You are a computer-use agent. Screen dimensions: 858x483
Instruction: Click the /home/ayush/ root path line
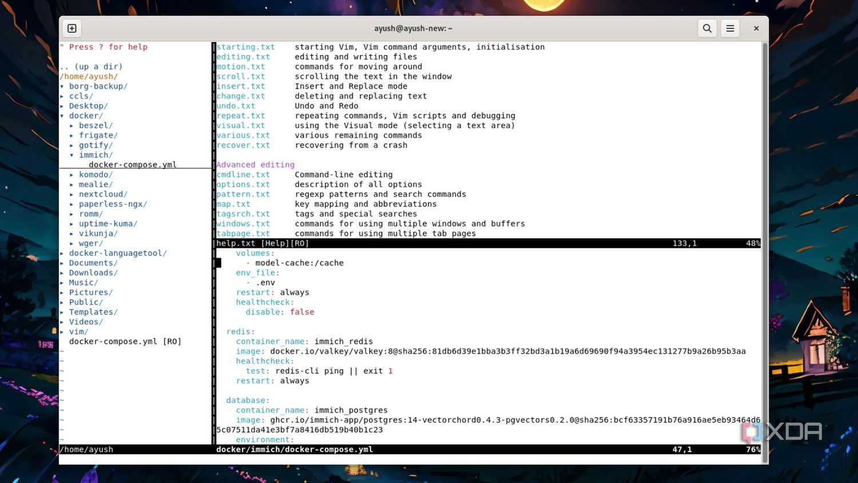(x=89, y=77)
